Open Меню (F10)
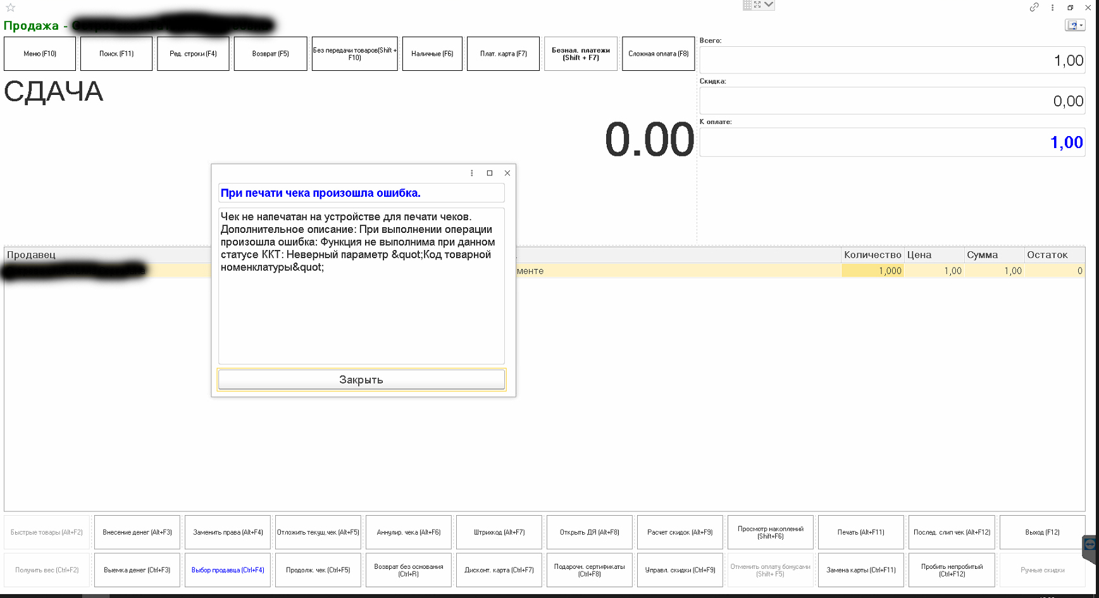 40,54
